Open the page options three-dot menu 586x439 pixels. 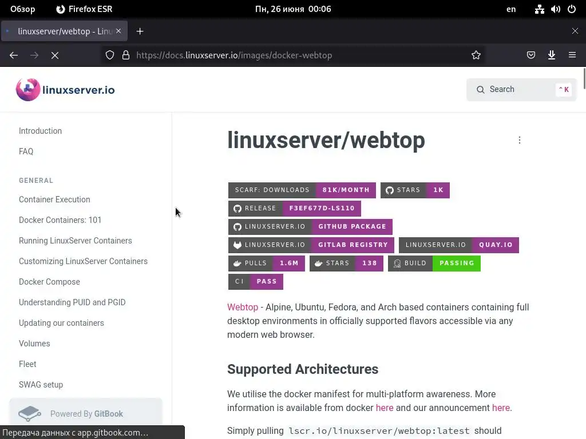coord(519,140)
